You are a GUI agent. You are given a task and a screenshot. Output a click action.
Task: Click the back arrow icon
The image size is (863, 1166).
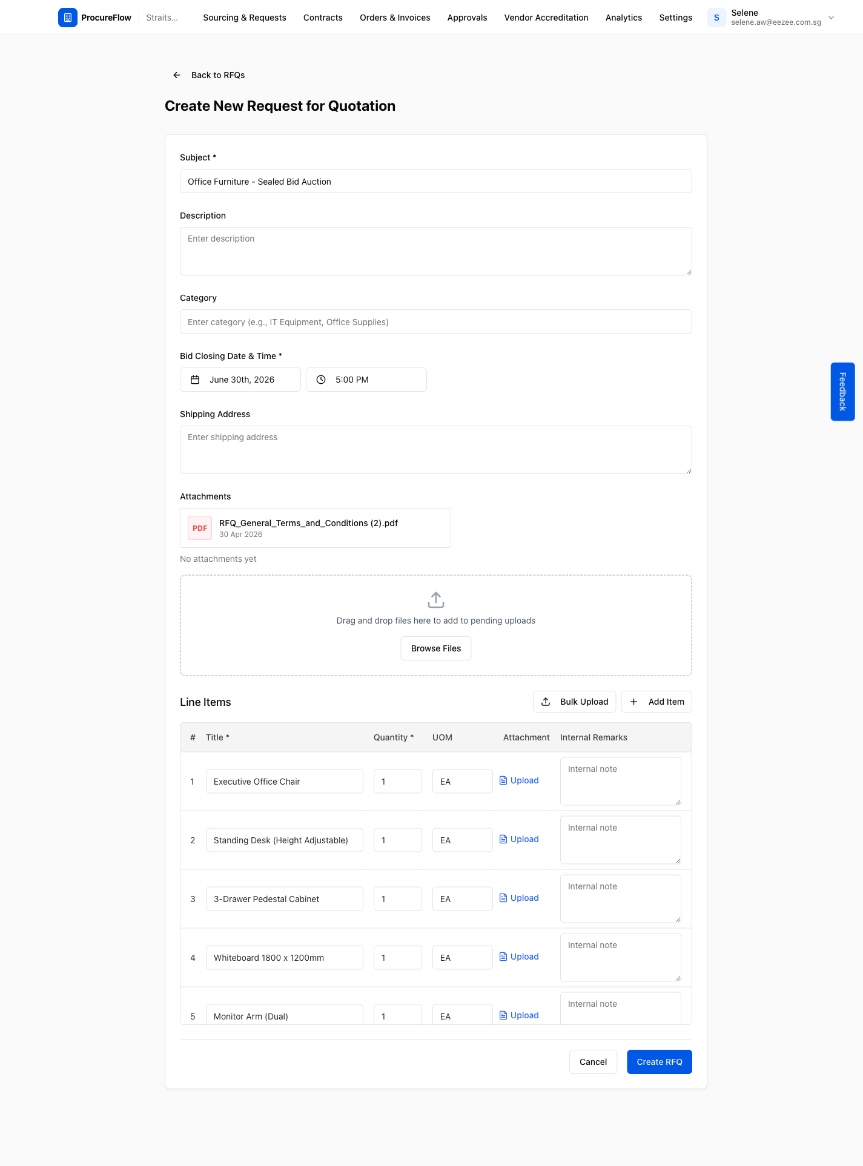pos(177,75)
